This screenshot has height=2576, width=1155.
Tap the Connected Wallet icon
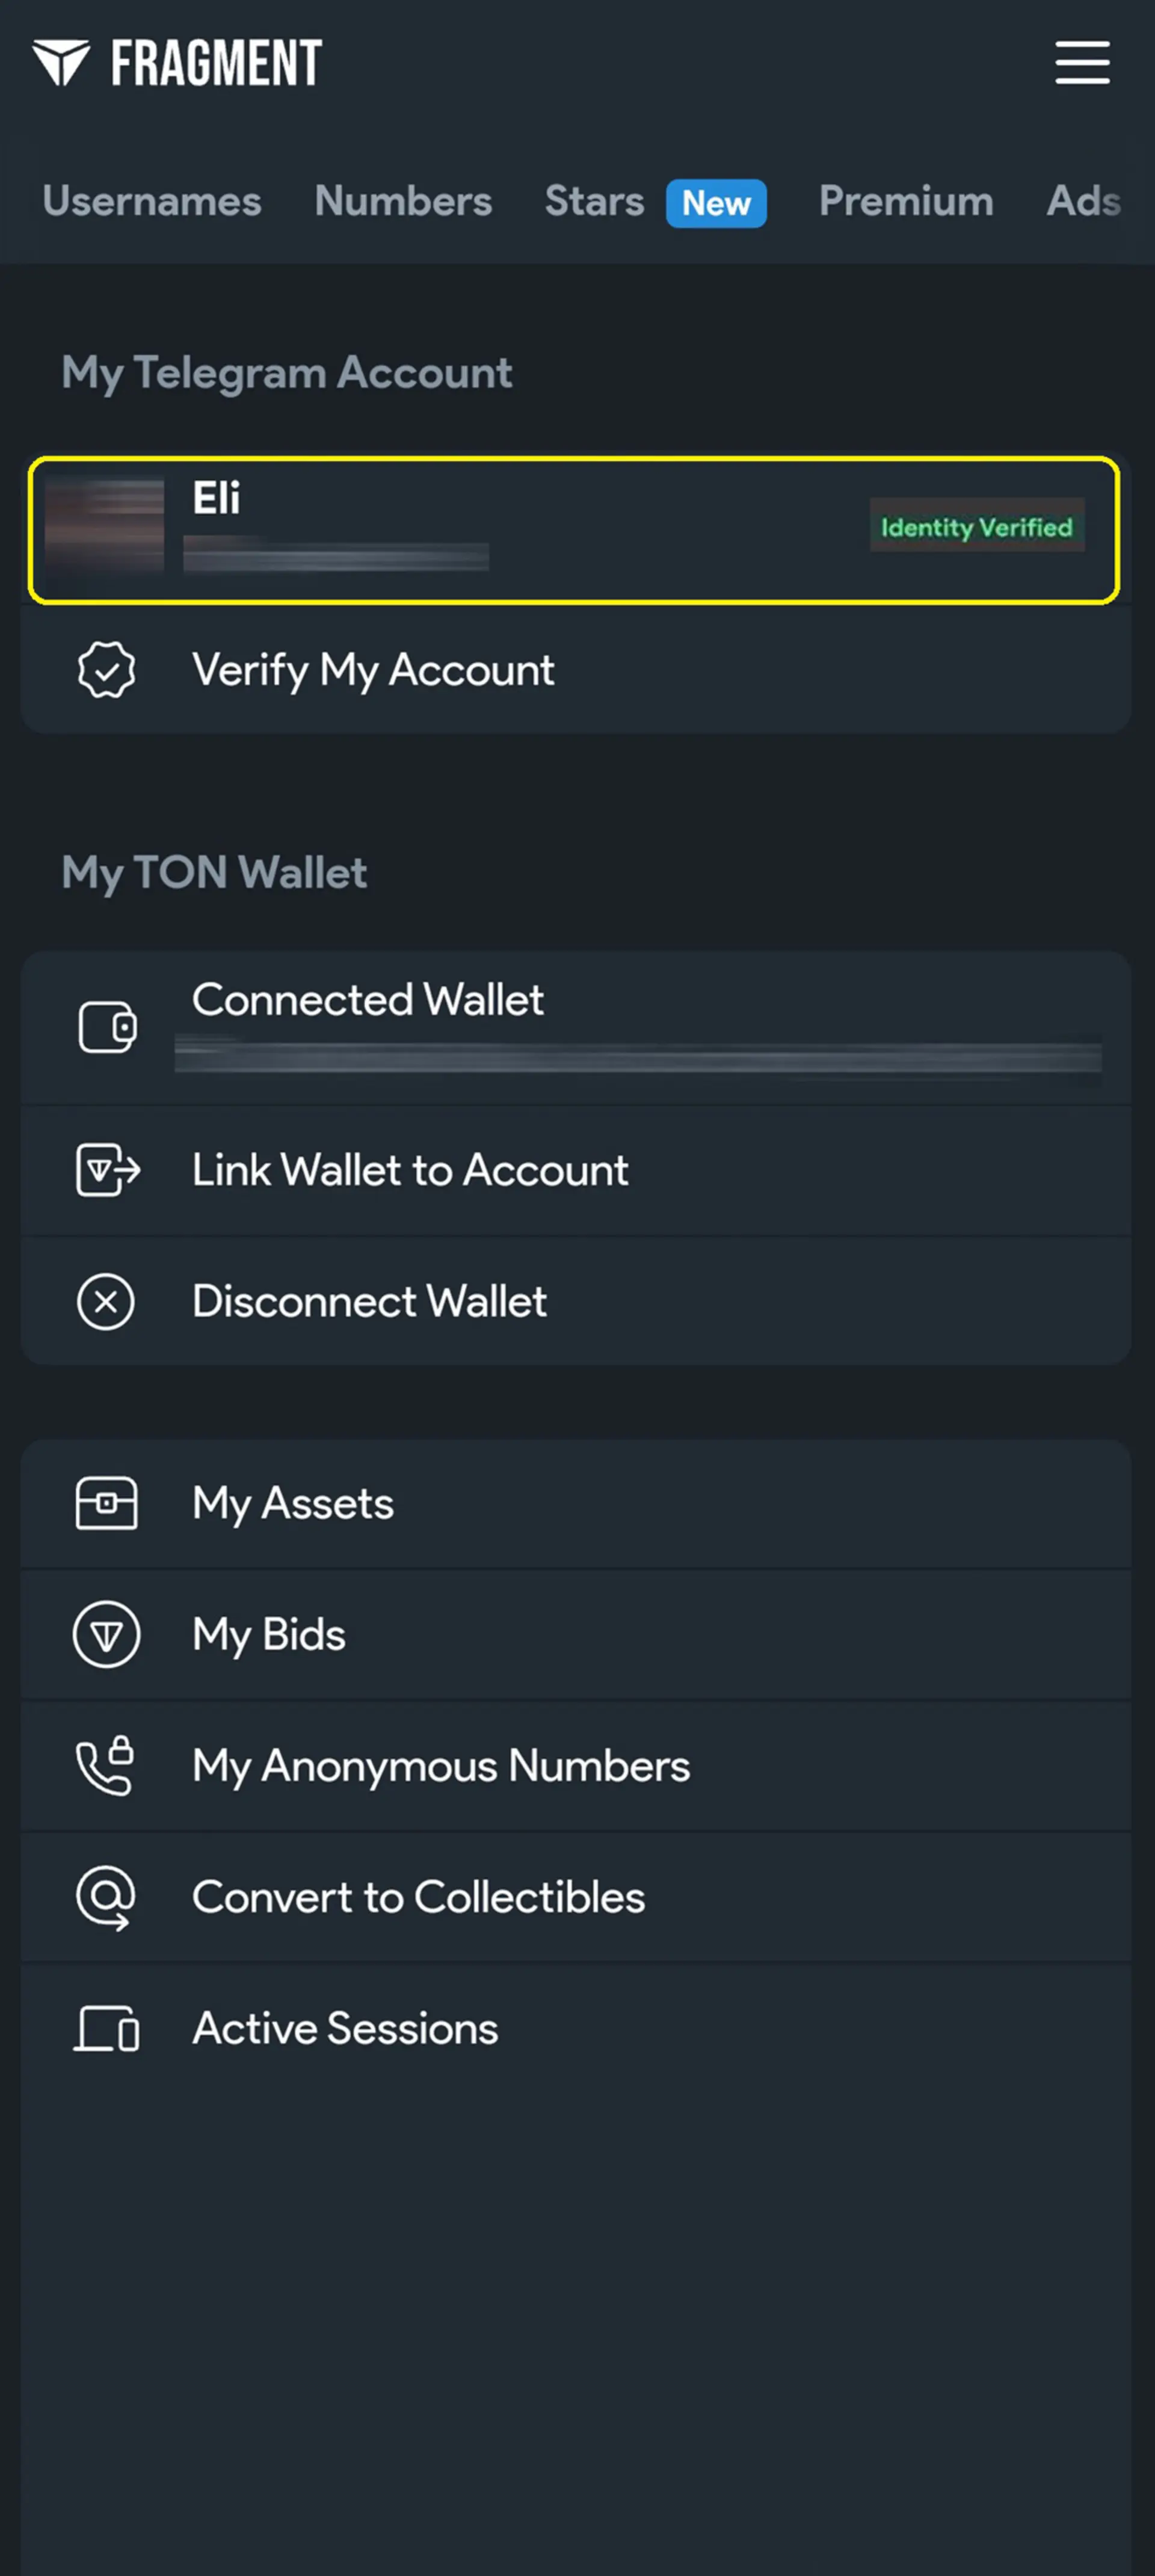[107, 1027]
